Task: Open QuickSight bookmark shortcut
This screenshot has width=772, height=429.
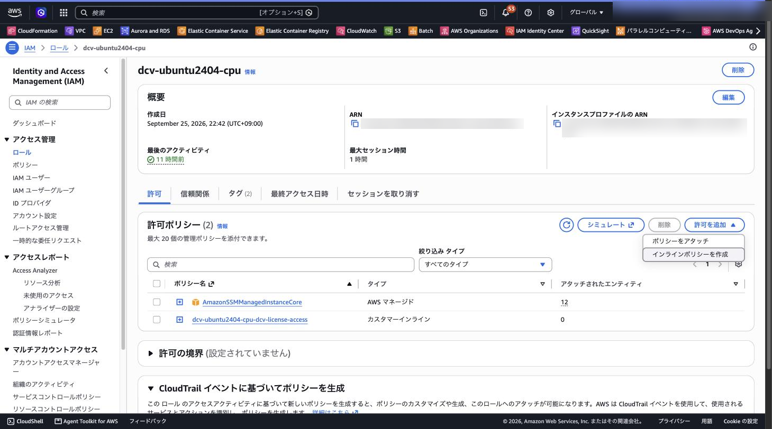Action: (591, 31)
